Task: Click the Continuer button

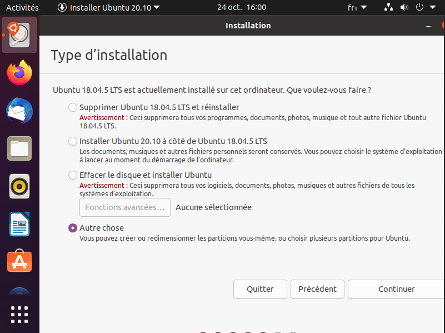Action: pyautogui.click(x=396, y=289)
